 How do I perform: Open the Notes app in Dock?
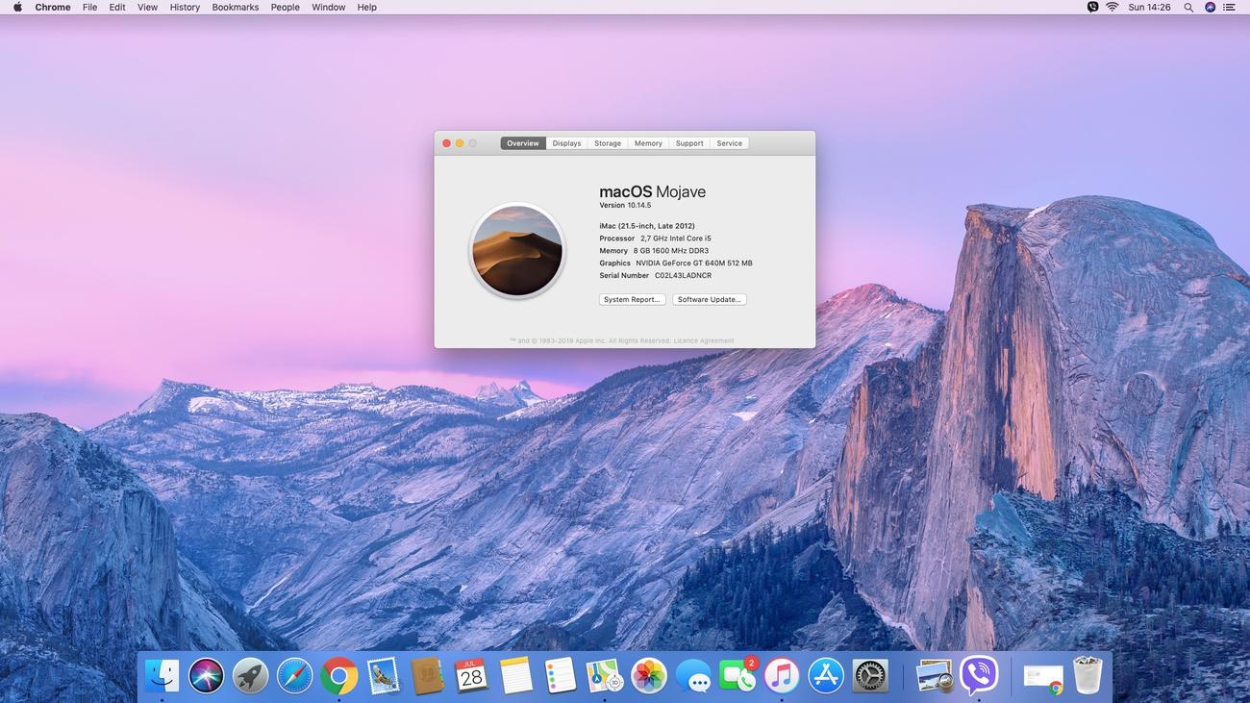(x=515, y=676)
